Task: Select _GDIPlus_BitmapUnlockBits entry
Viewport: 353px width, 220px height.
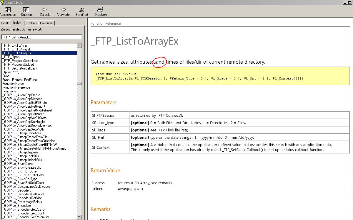Action: point(22,160)
